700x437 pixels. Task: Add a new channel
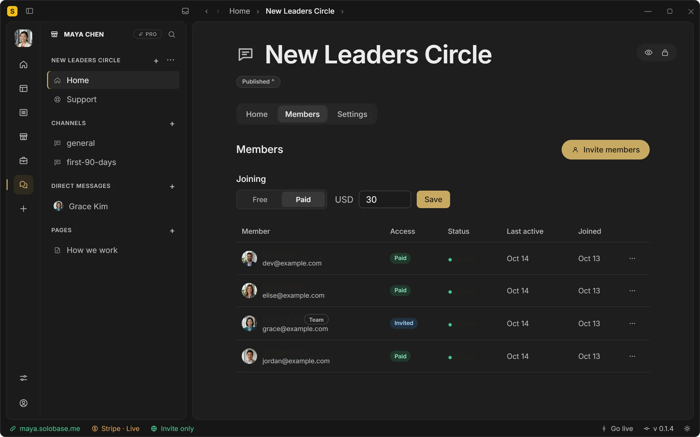tap(172, 124)
